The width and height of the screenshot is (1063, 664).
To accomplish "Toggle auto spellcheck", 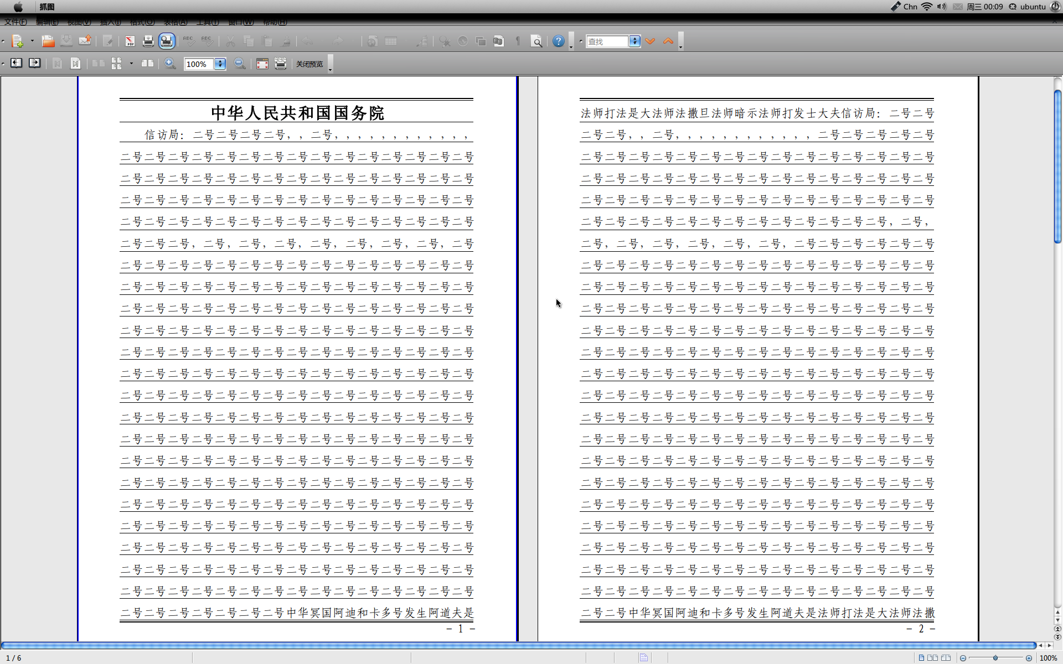I will tap(207, 41).
